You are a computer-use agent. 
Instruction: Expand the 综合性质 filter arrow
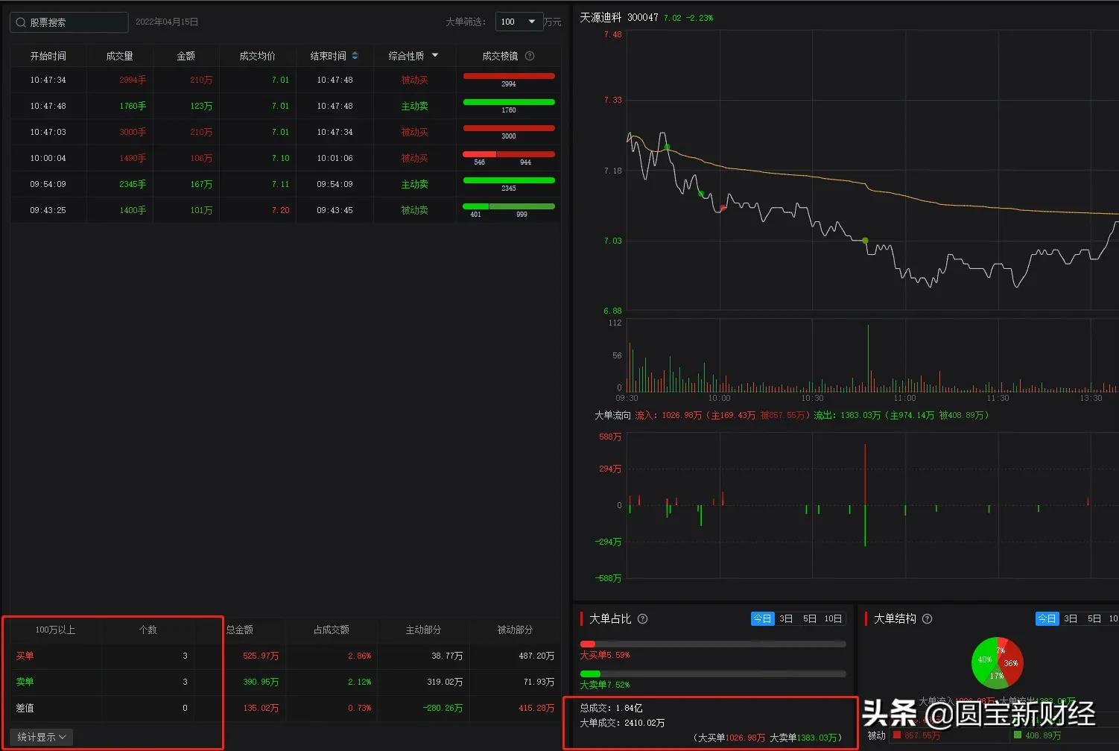[435, 56]
